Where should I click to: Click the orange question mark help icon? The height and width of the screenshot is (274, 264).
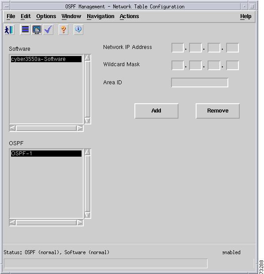click(x=63, y=30)
